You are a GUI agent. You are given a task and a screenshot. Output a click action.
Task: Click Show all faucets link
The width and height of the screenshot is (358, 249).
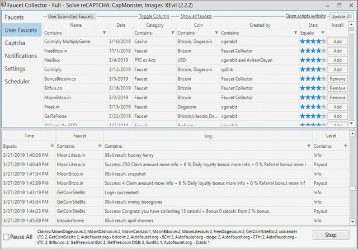pos(196,16)
